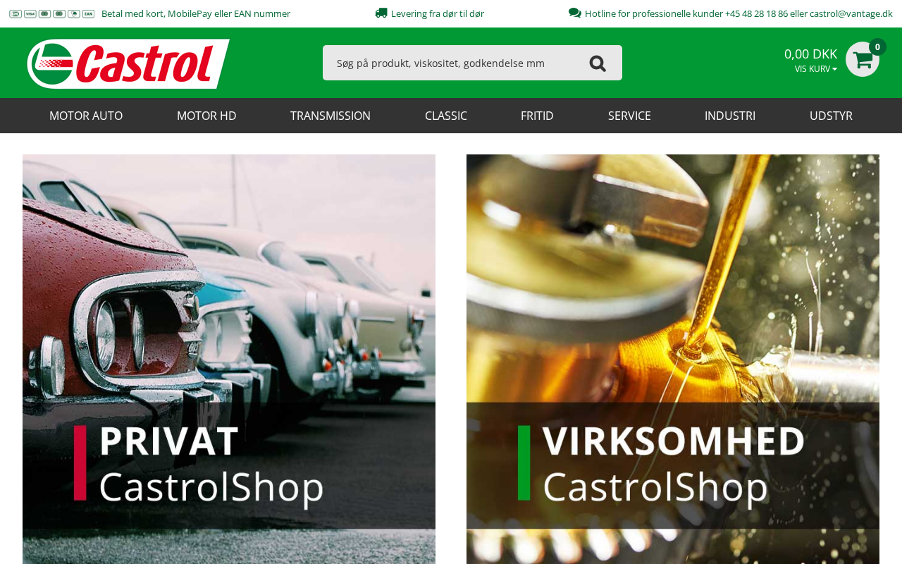Open the MOTOR AUTO menu

pyautogui.click(x=86, y=116)
